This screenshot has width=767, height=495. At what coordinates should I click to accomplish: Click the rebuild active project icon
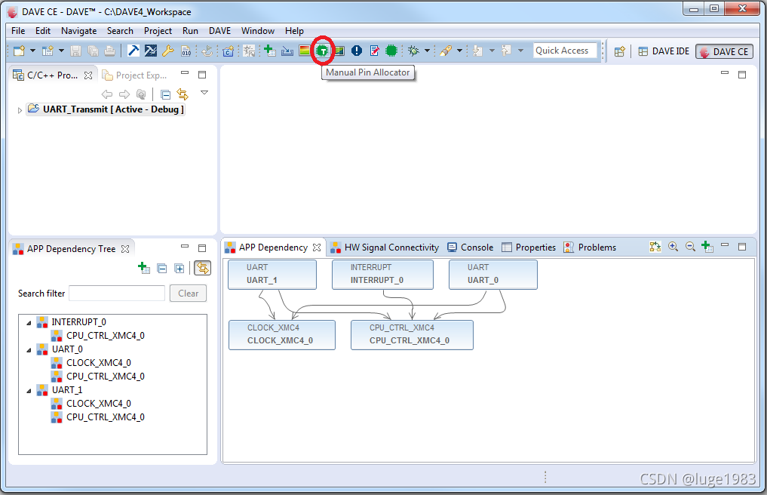[151, 51]
